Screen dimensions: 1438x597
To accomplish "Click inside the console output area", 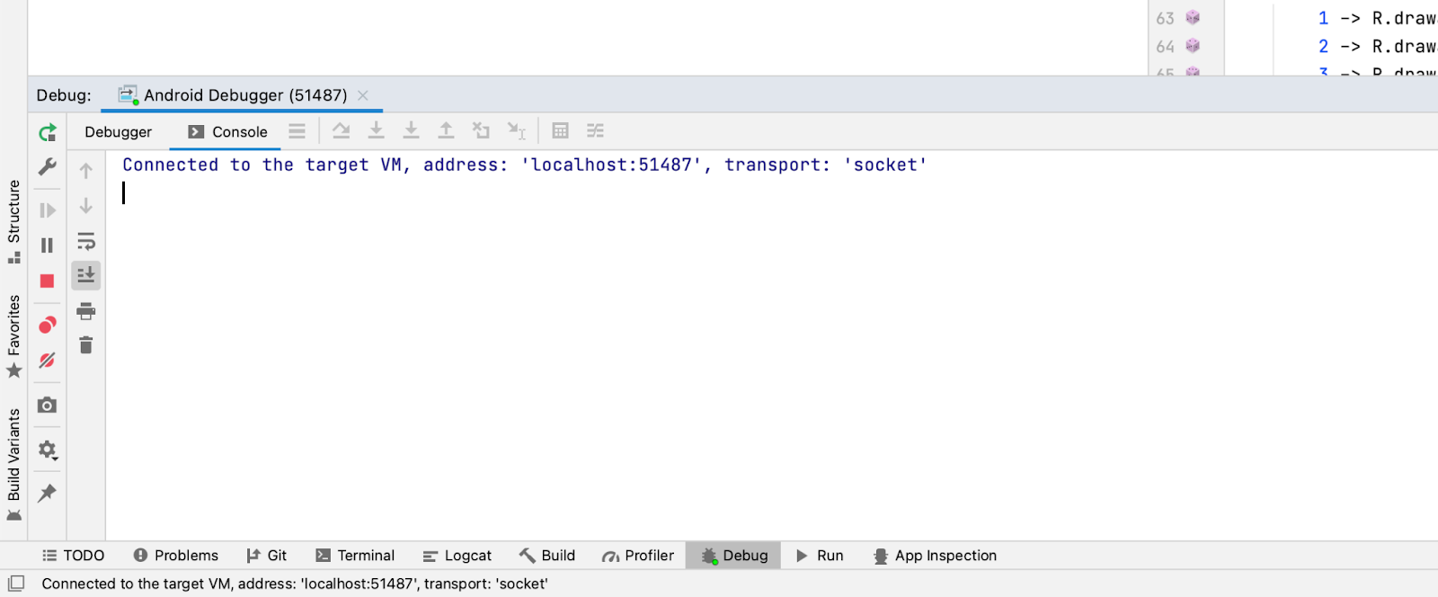I will (719, 360).
